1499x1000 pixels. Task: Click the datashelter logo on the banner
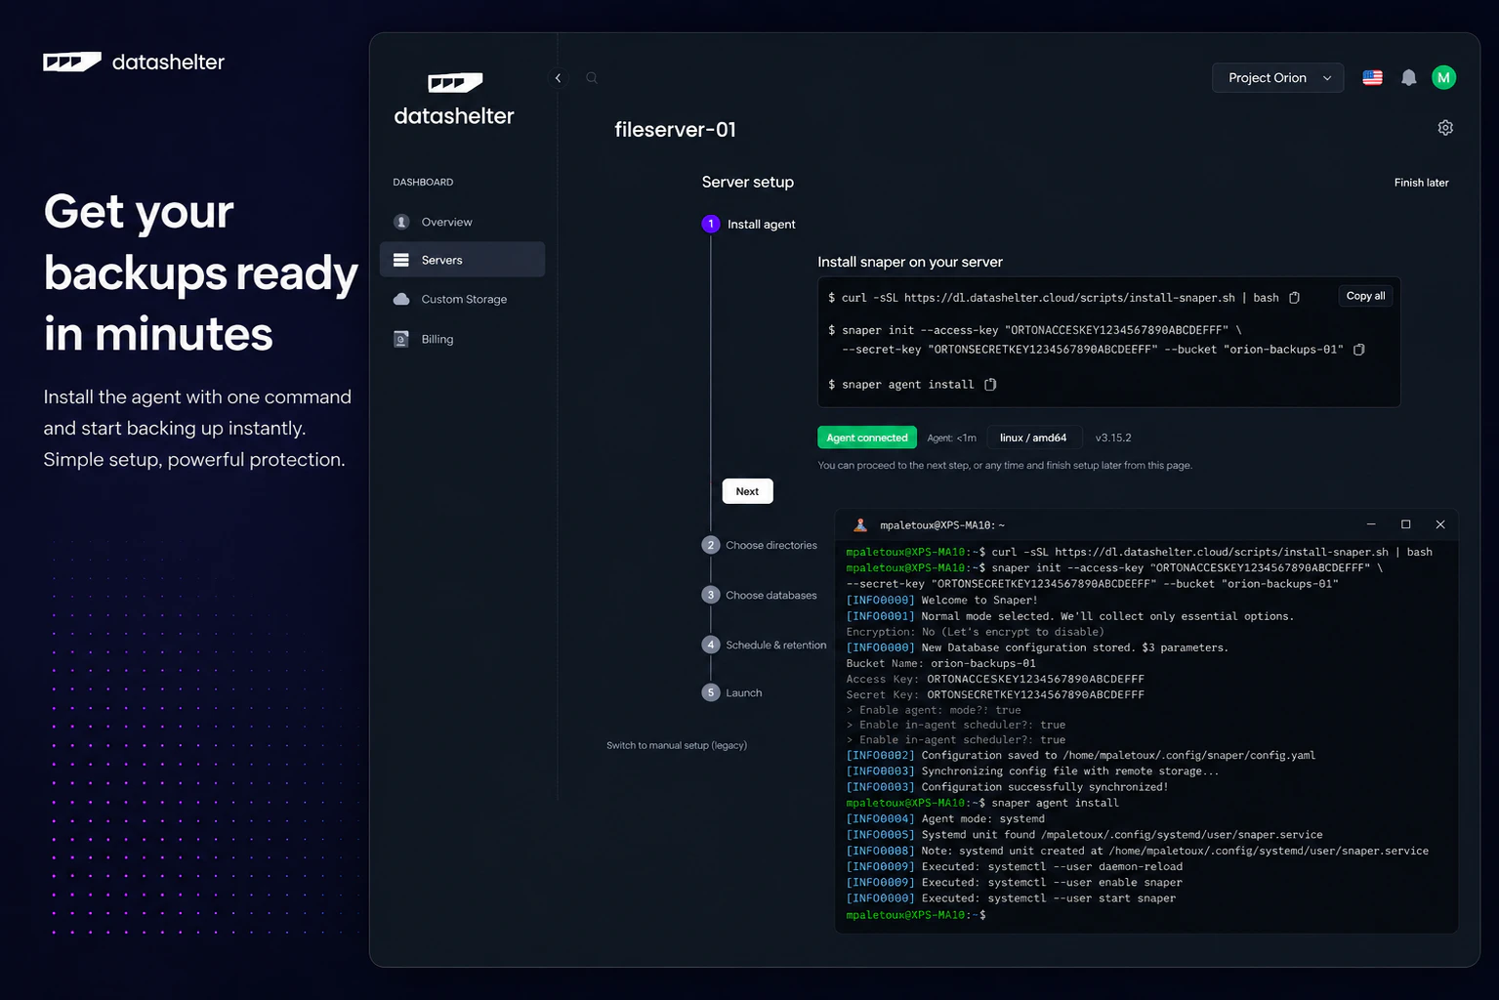(134, 62)
